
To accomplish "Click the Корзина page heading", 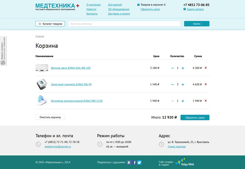I will (47, 46).
